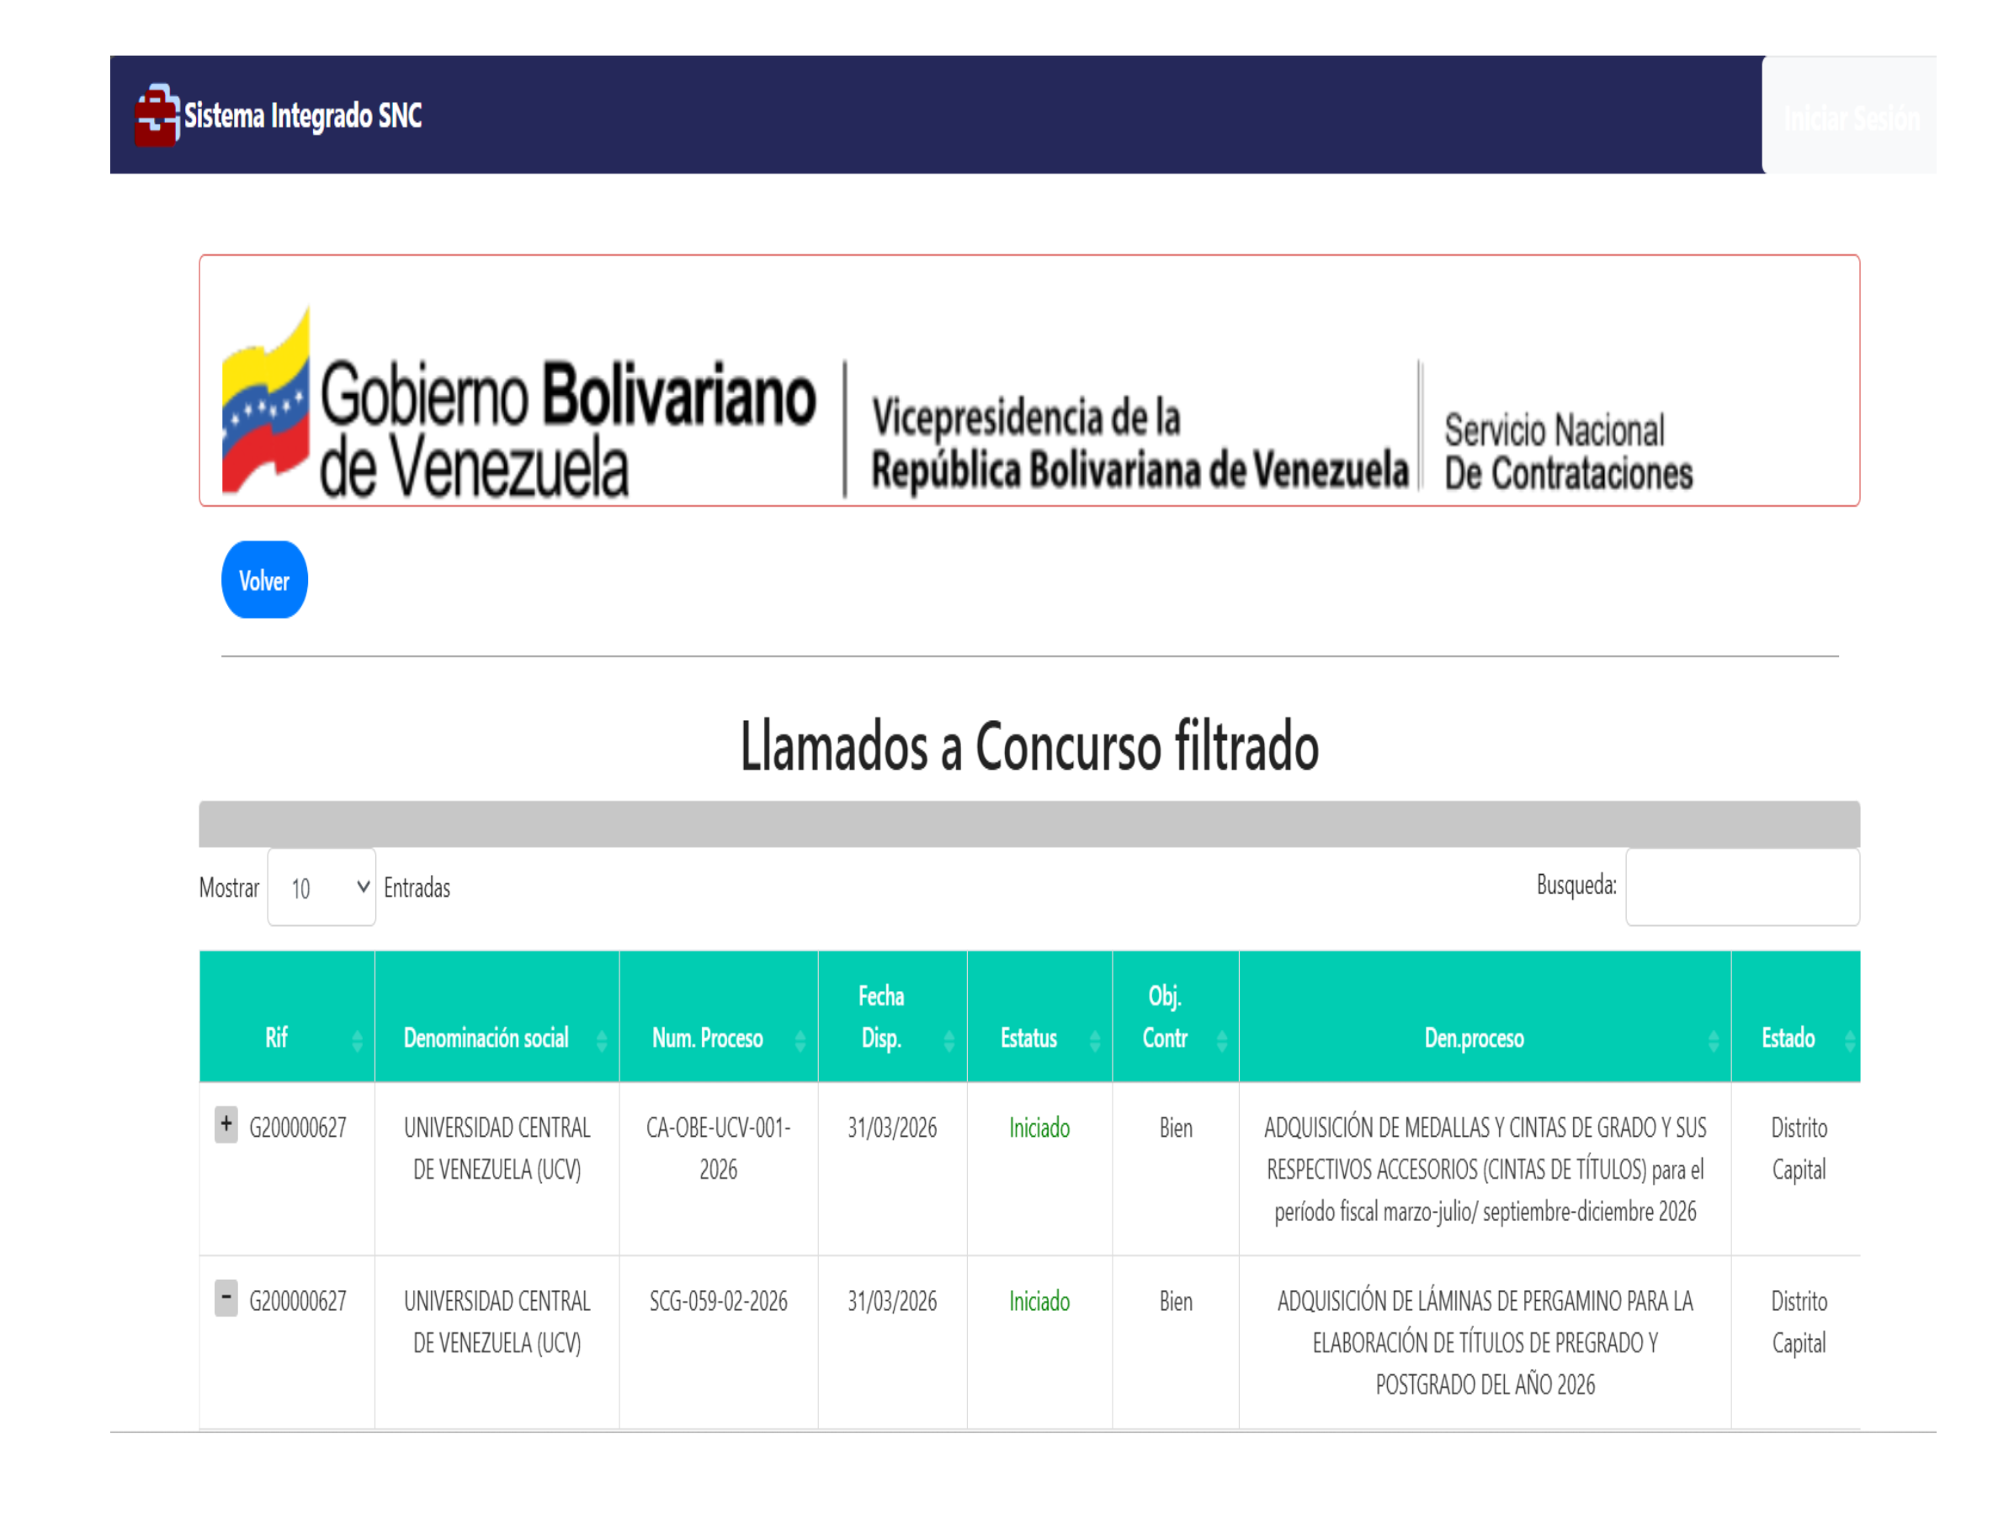
Task: Click Sistema Integrado SNC brand link
Action: (303, 115)
